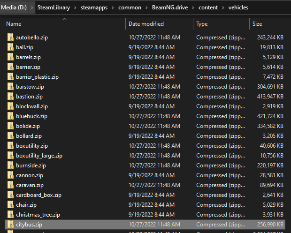Screen dimensions: 291x233
Task: Select the burnside.zip file name
Action: point(31,165)
